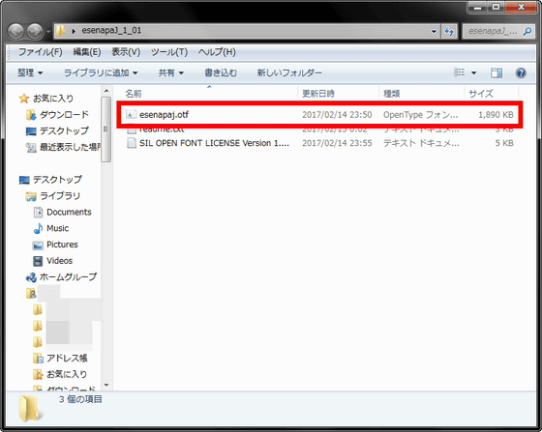
Task: Click the 書き込む button
Action: click(x=221, y=72)
